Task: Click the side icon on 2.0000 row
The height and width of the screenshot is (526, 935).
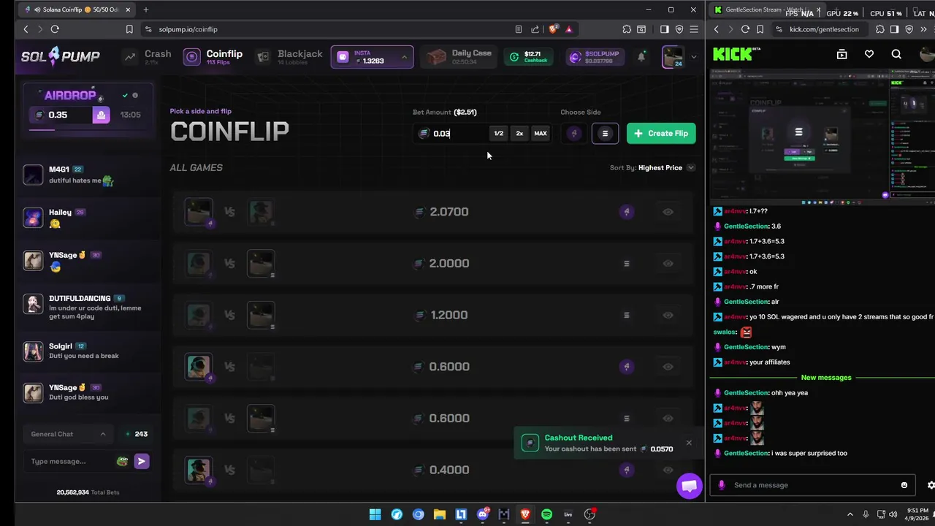Action: point(626,263)
